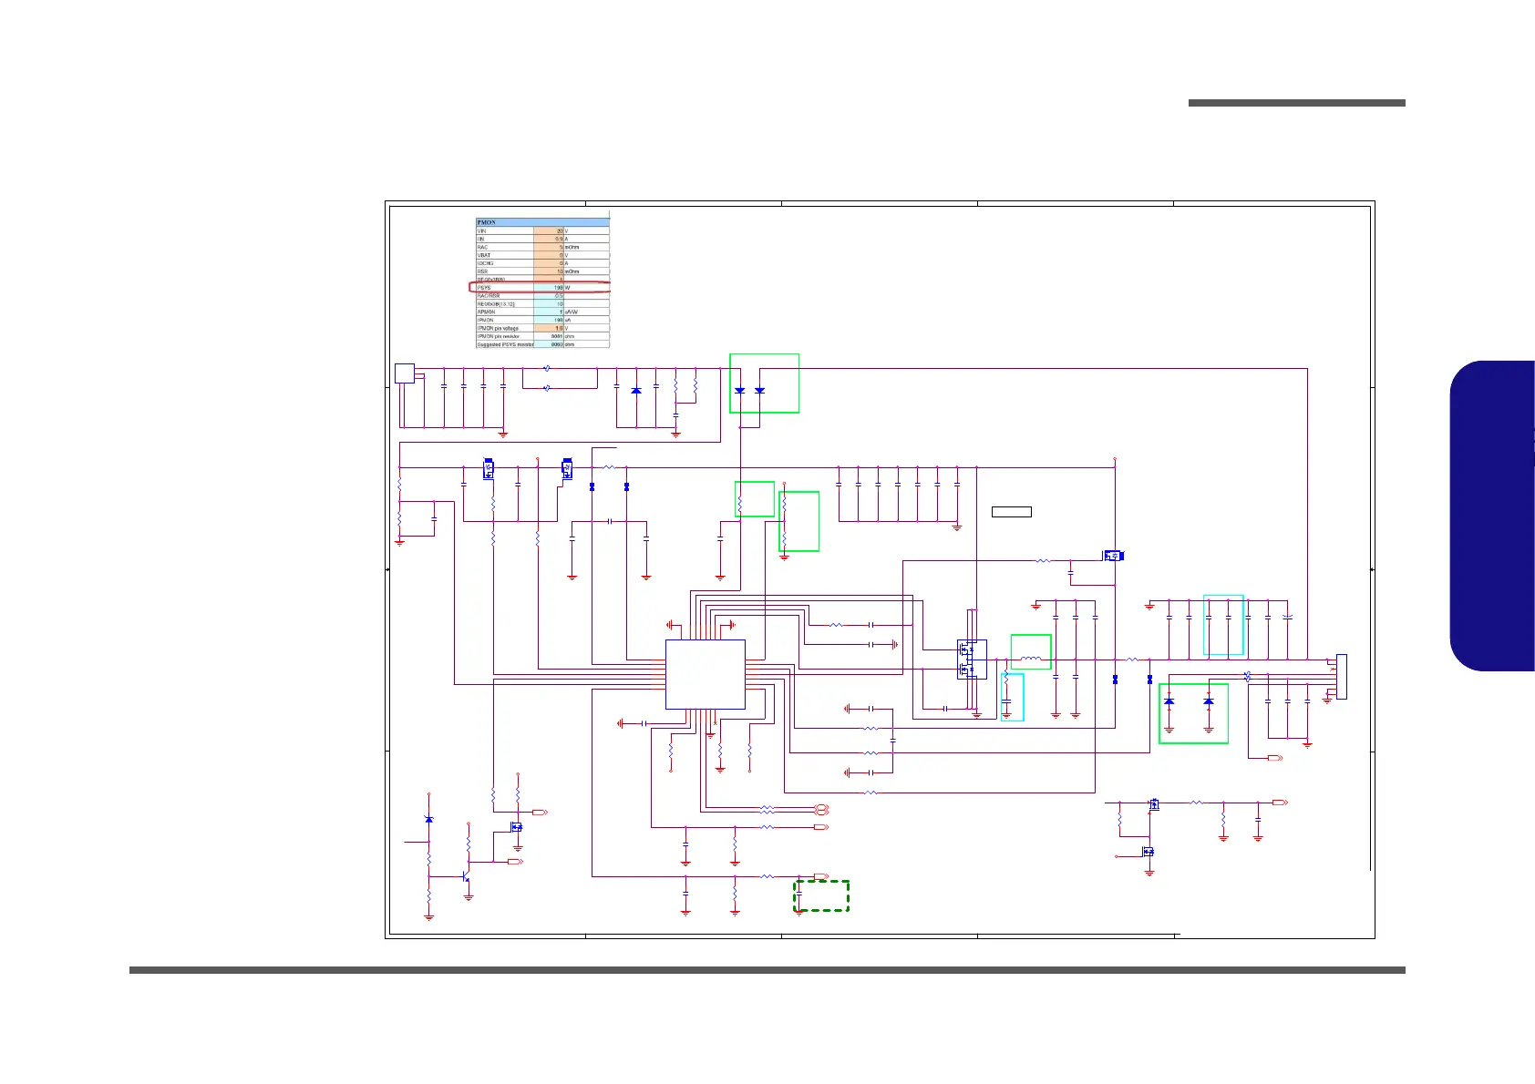Click the IPMON pin resistor label
Viewport: 1535px width, 1084px height.
pyautogui.click(x=505, y=336)
